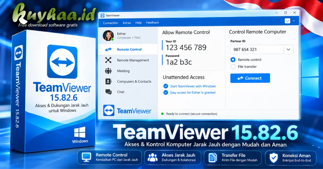
Task: Click the TeamViewer logo on box front
Action: [62, 62]
